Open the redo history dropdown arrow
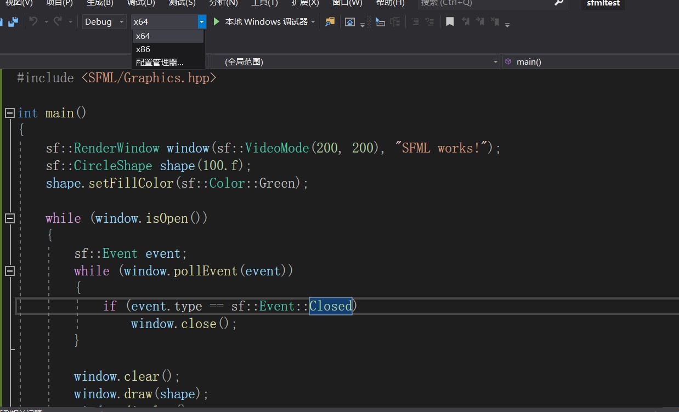 [x=70, y=22]
